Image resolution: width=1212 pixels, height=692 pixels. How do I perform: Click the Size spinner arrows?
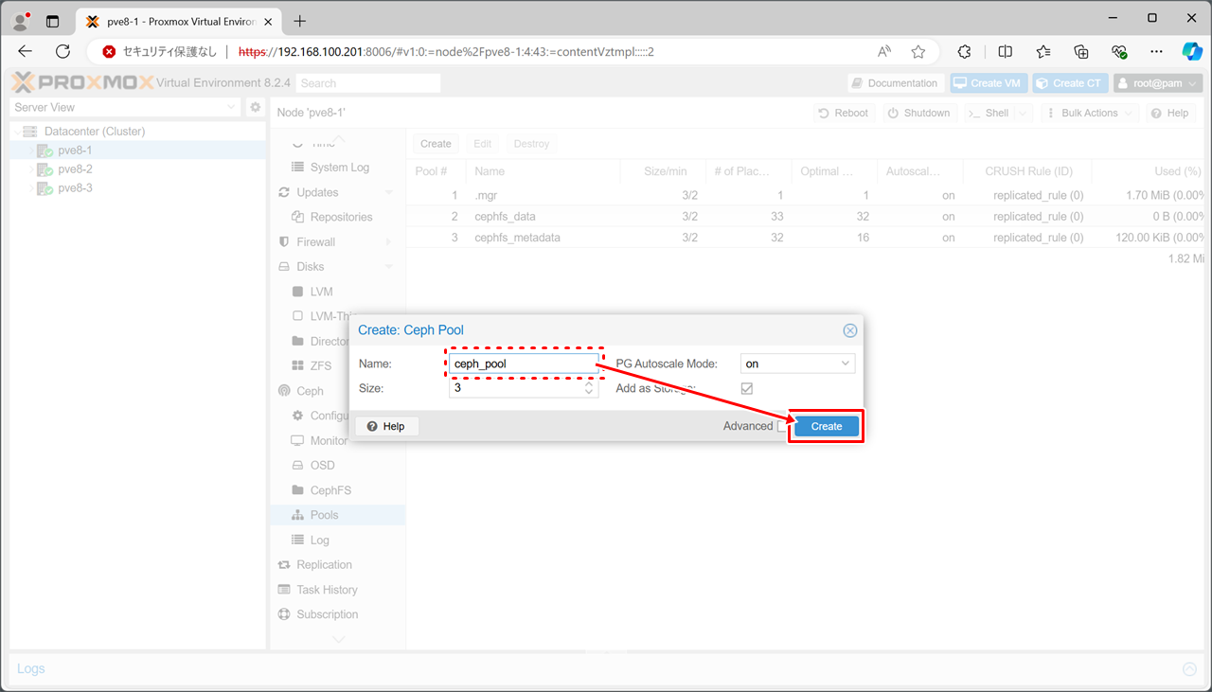point(589,388)
